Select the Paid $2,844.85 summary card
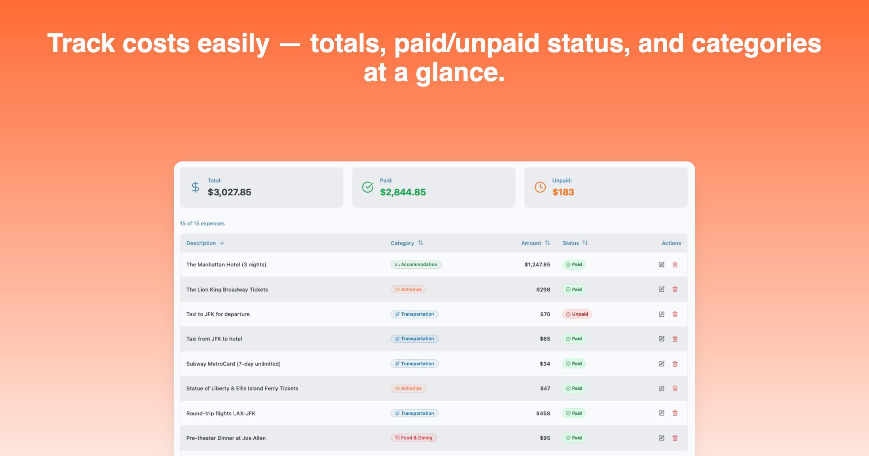 [433, 187]
